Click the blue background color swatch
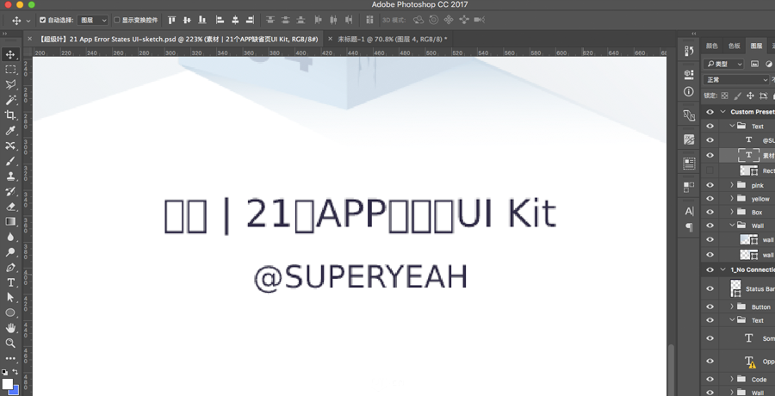The height and width of the screenshot is (396, 775). click(x=15, y=391)
